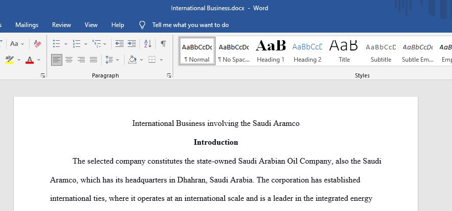Screen dimensions: 452x211
Task: Apply the No Spacing style
Action: pyautogui.click(x=233, y=51)
